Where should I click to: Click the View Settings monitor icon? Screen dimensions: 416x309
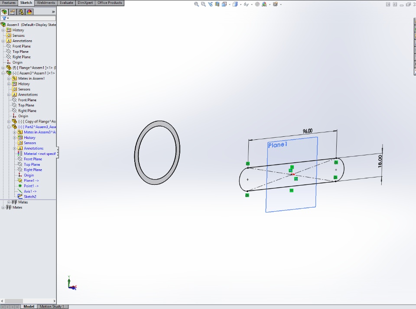tap(275, 4)
